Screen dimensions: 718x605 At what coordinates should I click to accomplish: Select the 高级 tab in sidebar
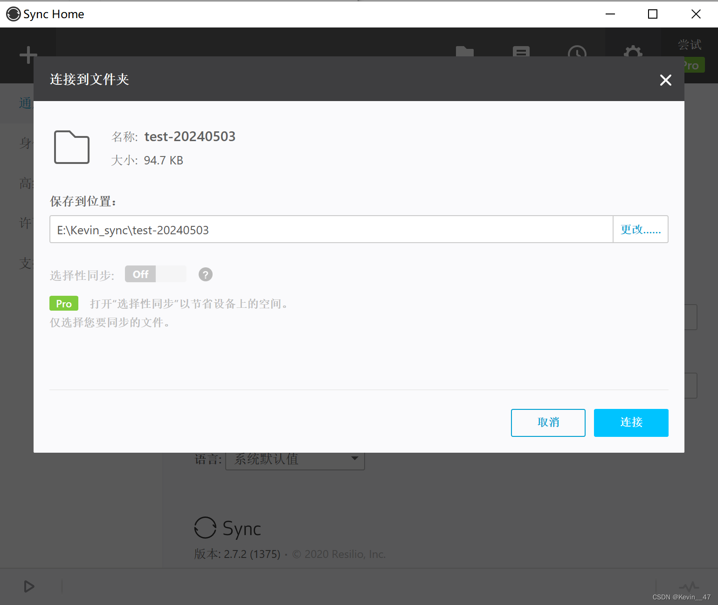point(25,184)
